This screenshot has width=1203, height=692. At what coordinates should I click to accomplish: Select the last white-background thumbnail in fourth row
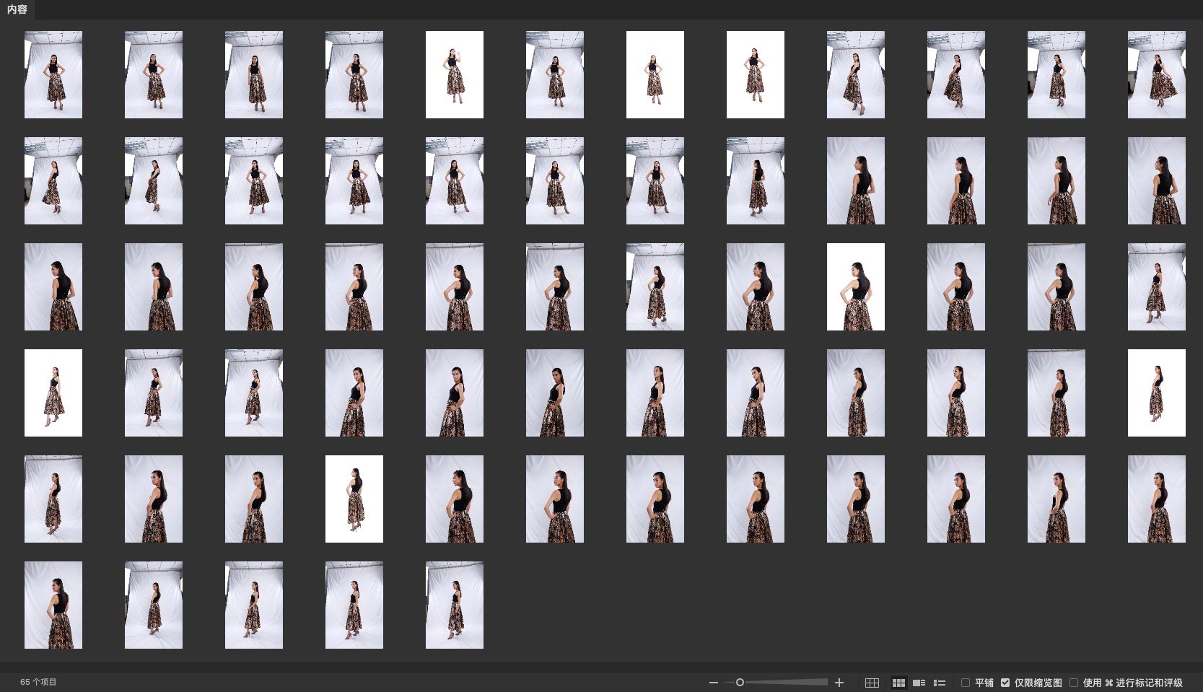tap(1156, 393)
